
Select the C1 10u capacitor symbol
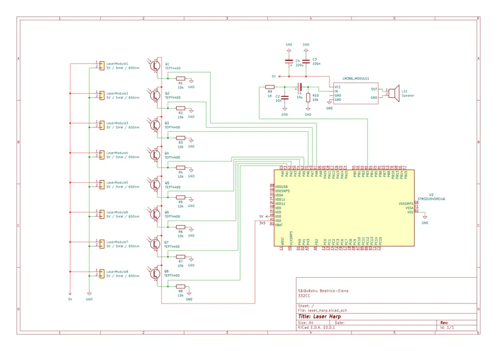point(299,87)
